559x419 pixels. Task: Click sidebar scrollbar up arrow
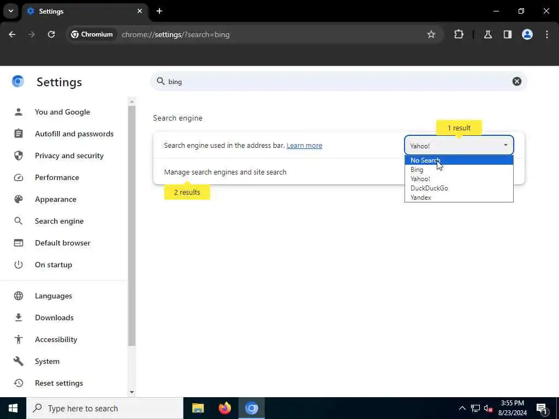click(x=132, y=101)
